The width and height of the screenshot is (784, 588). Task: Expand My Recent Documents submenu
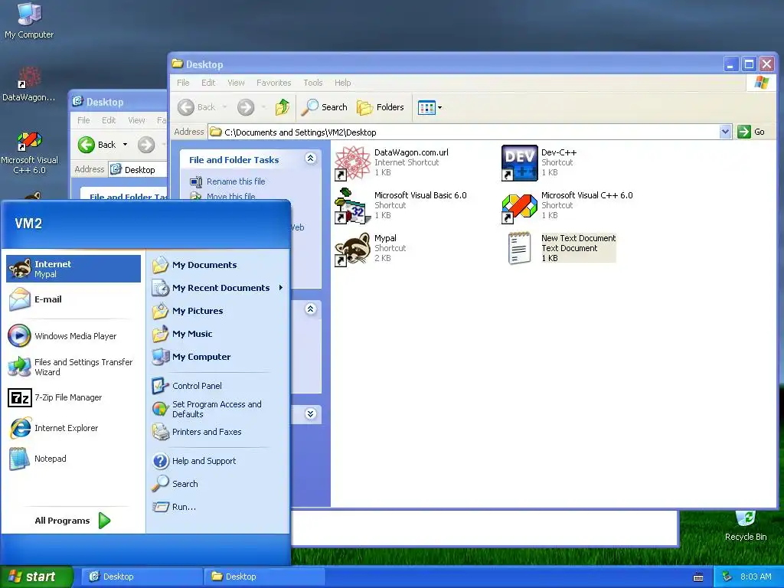tap(218, 288)
